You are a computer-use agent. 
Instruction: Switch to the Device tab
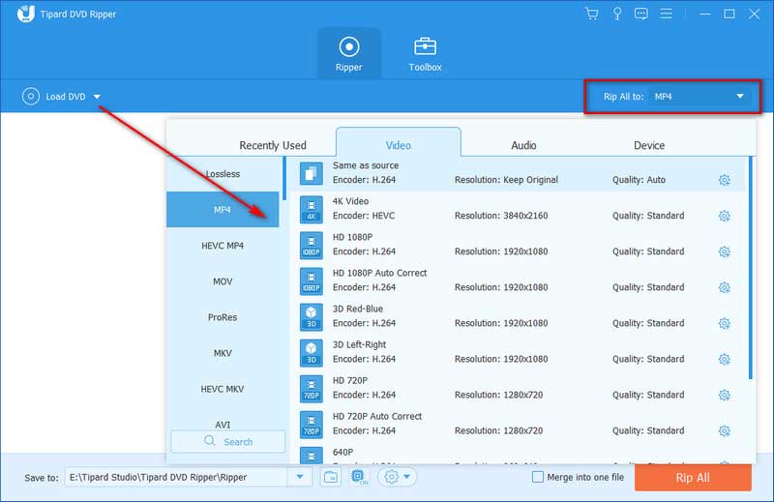pyautogui.click(x=648, y=145)
